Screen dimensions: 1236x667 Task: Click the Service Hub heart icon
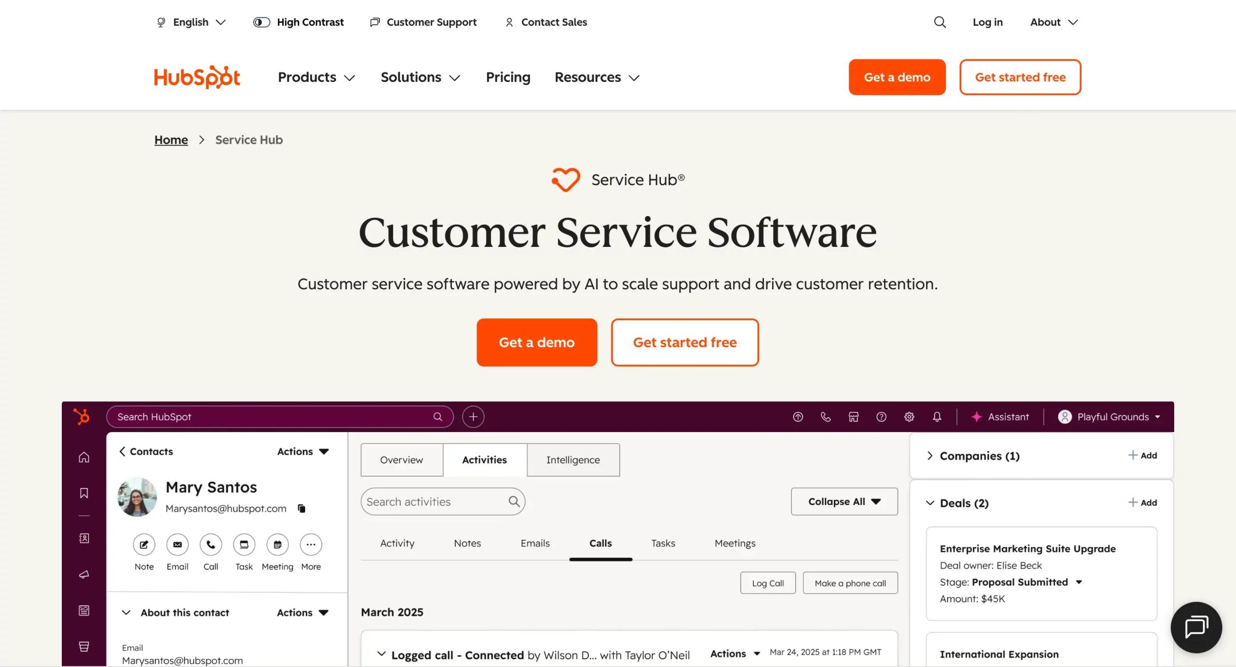[565, 179]
